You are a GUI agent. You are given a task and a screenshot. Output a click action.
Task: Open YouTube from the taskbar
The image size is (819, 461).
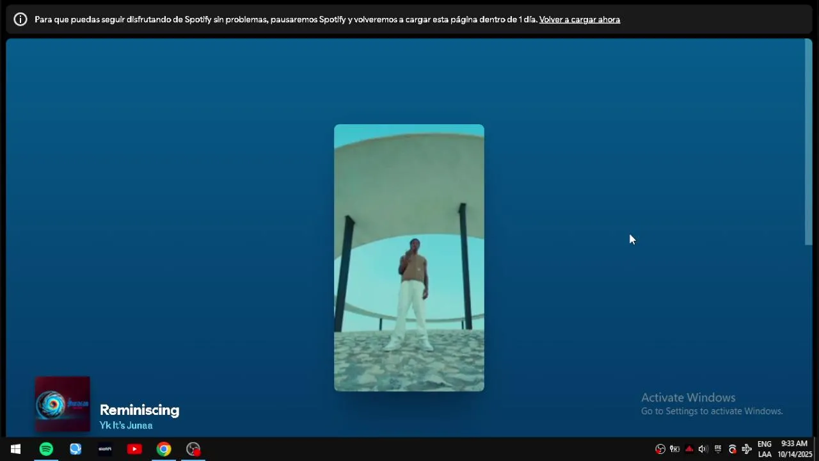[x=134, y=449]
